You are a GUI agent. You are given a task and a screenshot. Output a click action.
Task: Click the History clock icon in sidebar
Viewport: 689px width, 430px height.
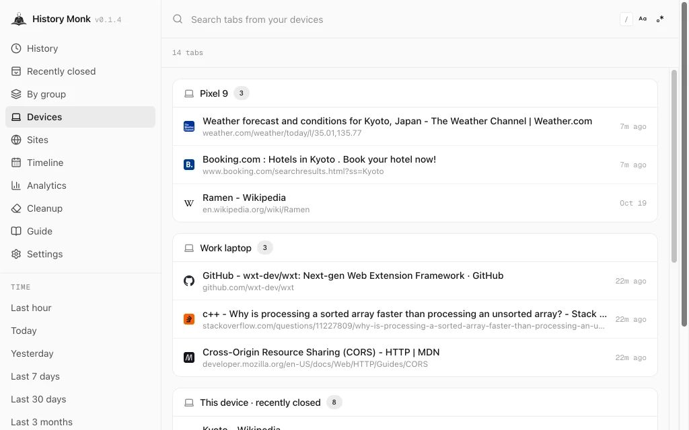click(16, 48)
